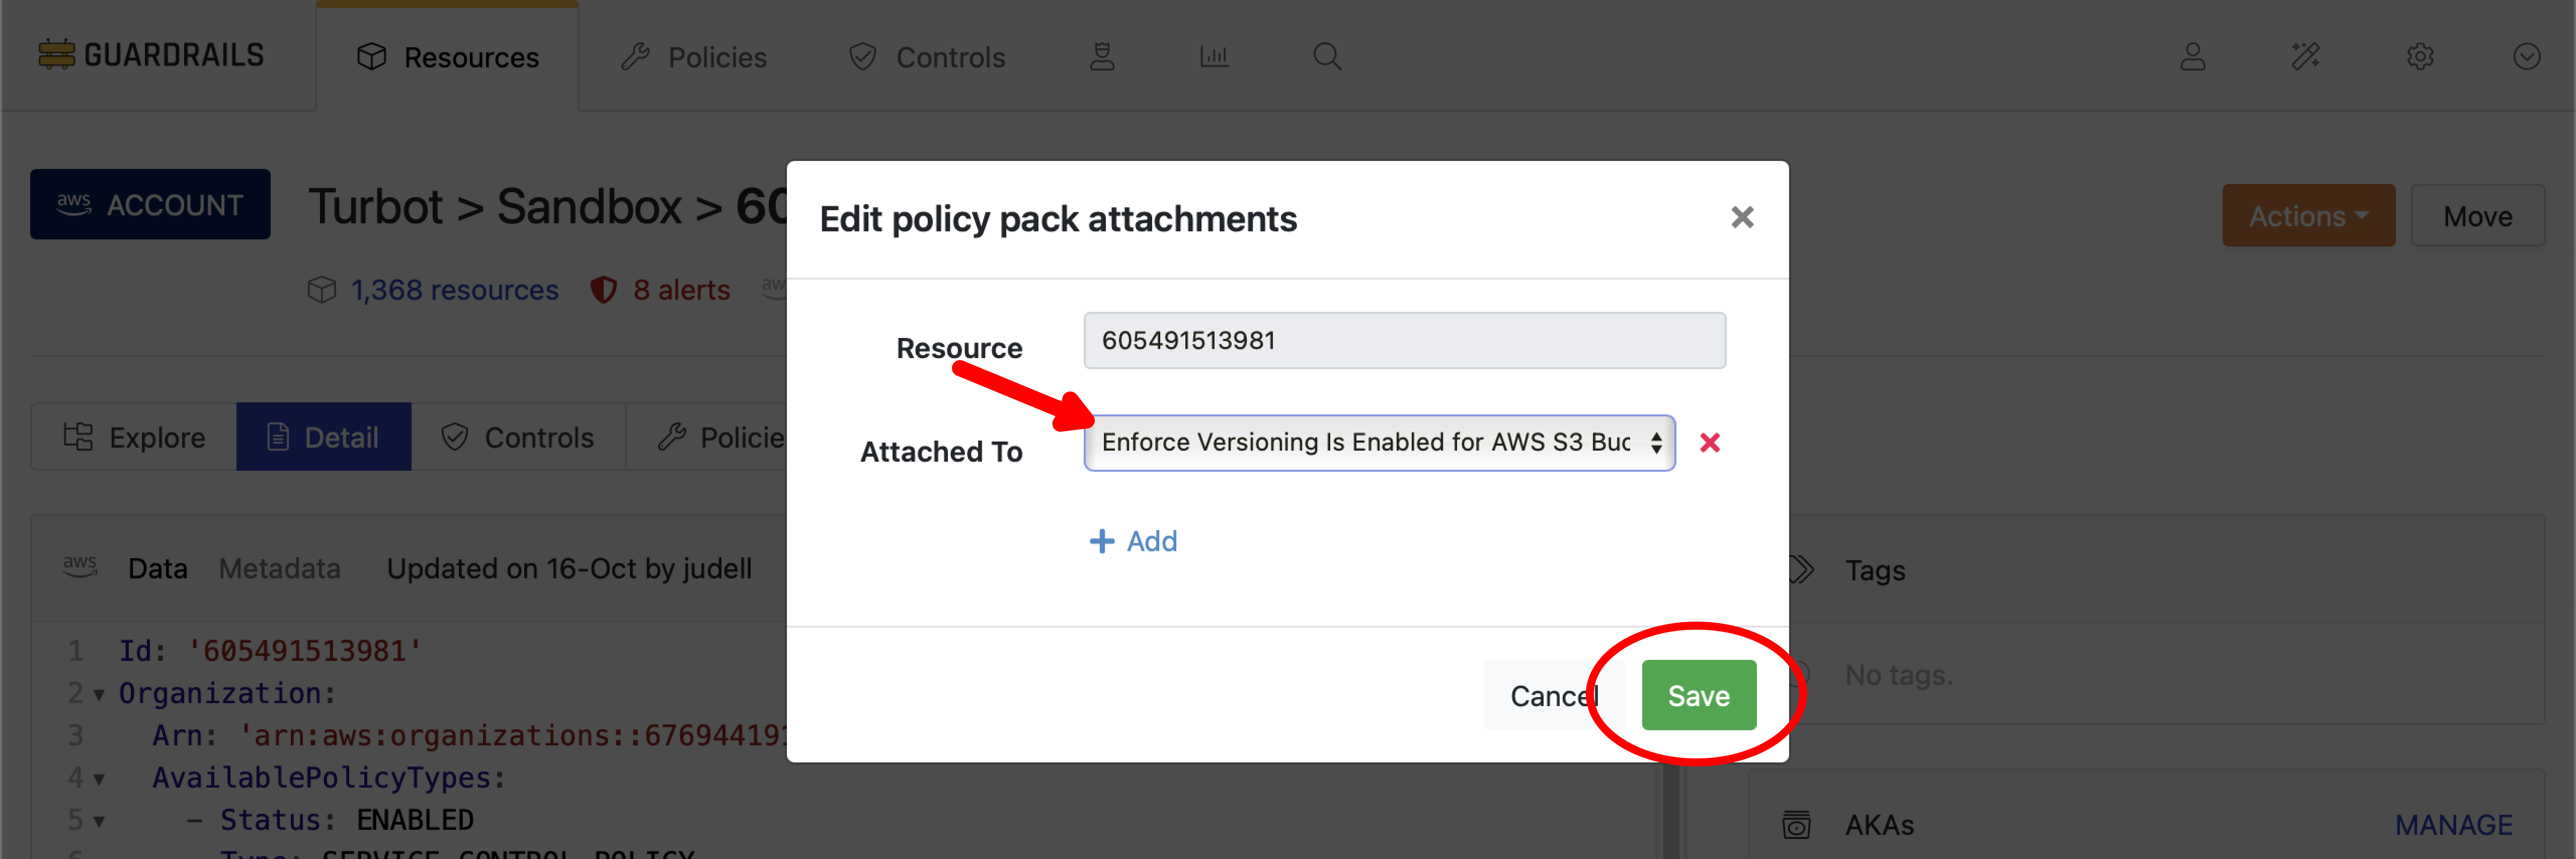Screen dimensions: 2576x859
Task: Remove the attachment using the red X
Action: click(1710, 443)
